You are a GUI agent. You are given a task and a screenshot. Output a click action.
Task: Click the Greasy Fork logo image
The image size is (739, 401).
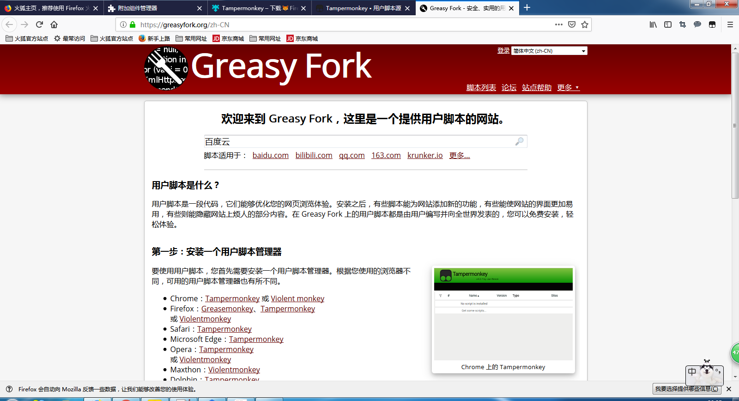pyautogui.click(x=166, y=68)
